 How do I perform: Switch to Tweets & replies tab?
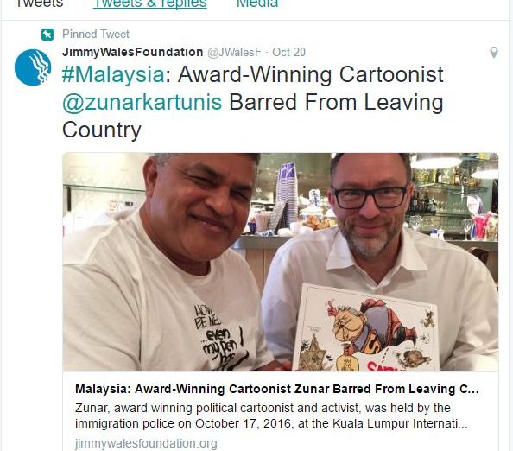pyautogui.click(x=150, y=4)
